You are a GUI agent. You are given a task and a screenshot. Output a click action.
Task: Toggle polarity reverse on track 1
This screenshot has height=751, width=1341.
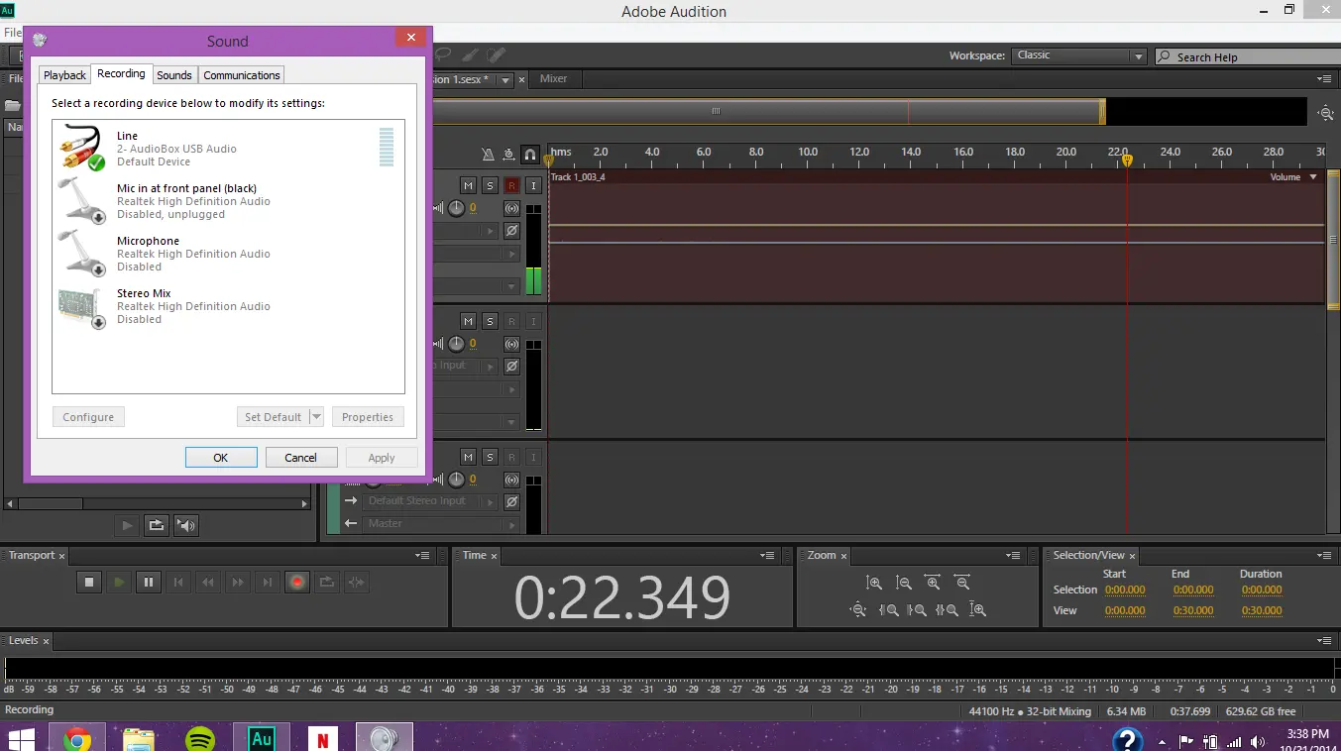(511, 230)
